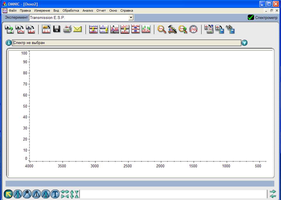Screen dimensions: 281x200
Task: Click the Collect Background toolbar icon
Action: [x=20, y=29]
